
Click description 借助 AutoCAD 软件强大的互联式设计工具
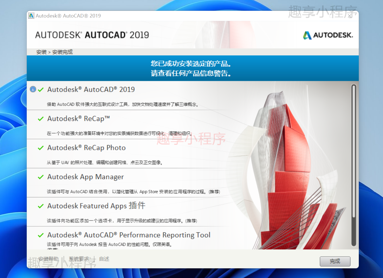click(123, 104)
